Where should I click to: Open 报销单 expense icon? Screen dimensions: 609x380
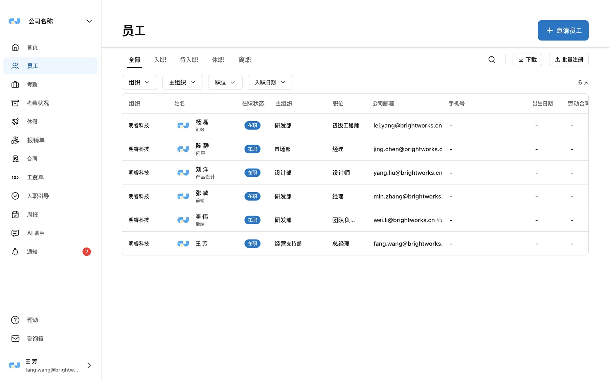click(x=15, y=140)
